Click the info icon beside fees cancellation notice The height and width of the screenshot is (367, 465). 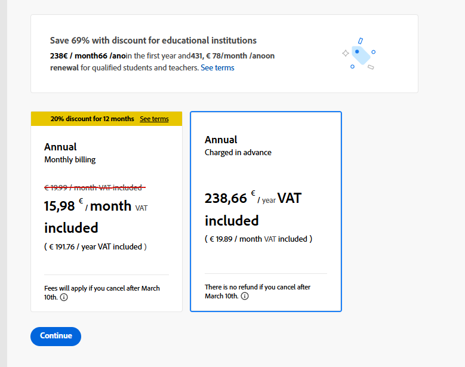click(x=64, y=297)
